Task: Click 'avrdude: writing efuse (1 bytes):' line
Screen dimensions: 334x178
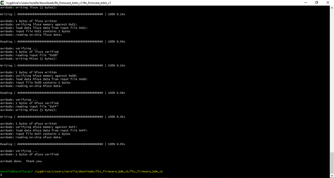Action: coord(28,110)
